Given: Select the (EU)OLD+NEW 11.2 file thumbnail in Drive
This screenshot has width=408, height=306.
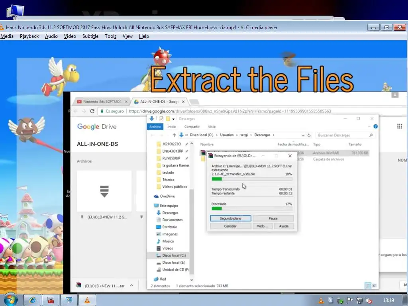Looking at the screenshot, I should coord(104,191).
